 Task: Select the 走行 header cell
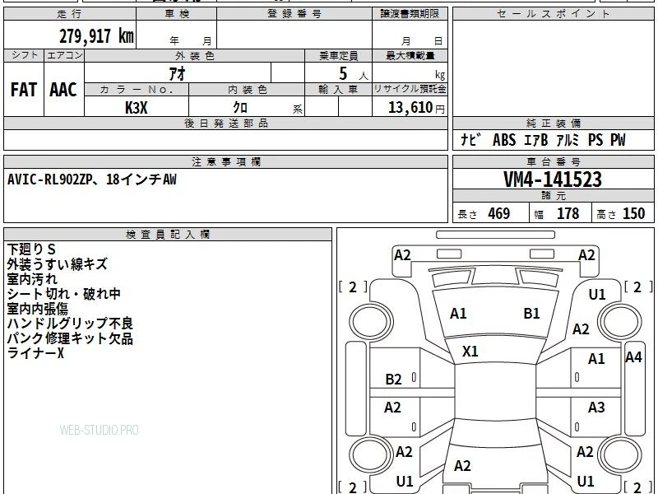[70, 14]
